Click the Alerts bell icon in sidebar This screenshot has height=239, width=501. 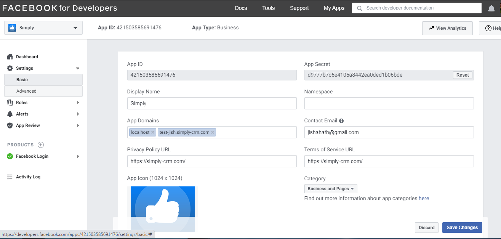[10, 114]
